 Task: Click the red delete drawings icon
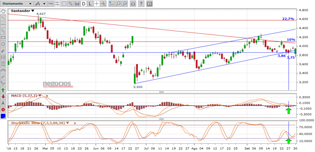[3, 109]
